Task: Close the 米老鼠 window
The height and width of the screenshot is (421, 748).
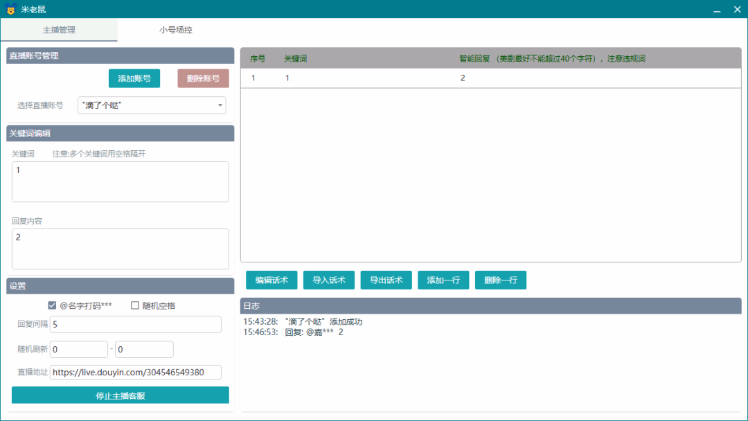Action: 737,10
